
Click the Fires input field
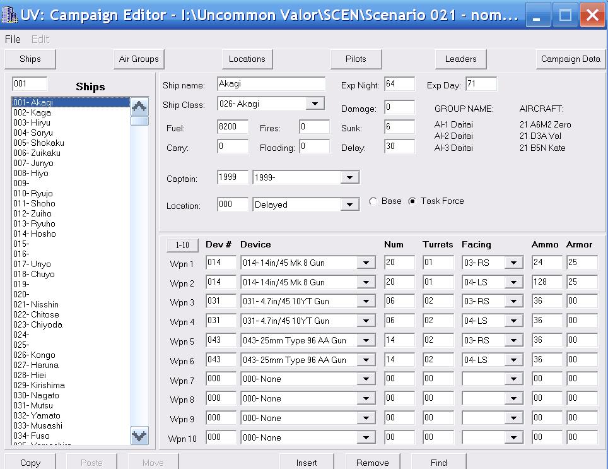315,127
